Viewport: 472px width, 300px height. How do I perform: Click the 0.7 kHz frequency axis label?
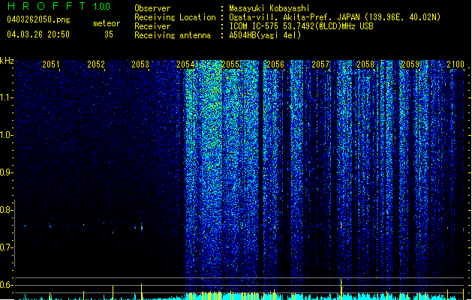[7, 247]
